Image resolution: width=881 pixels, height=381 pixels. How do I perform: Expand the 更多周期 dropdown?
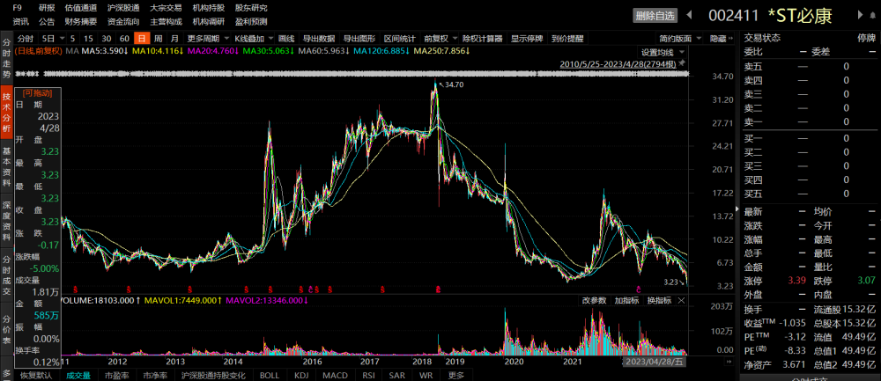click(x=209, y=39)
